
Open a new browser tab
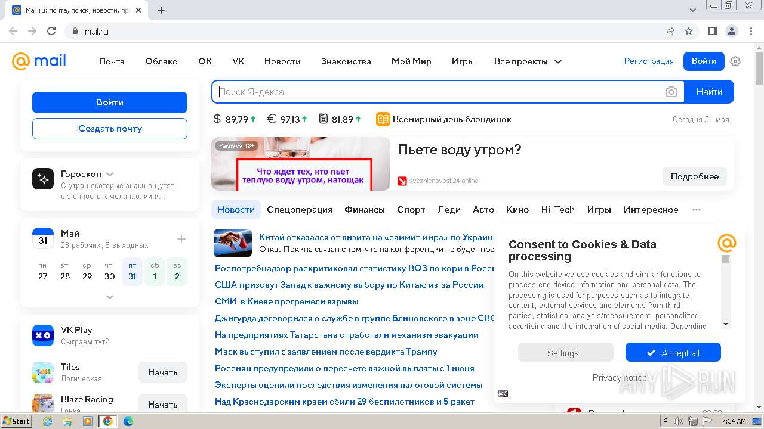[x=161, y=10]
